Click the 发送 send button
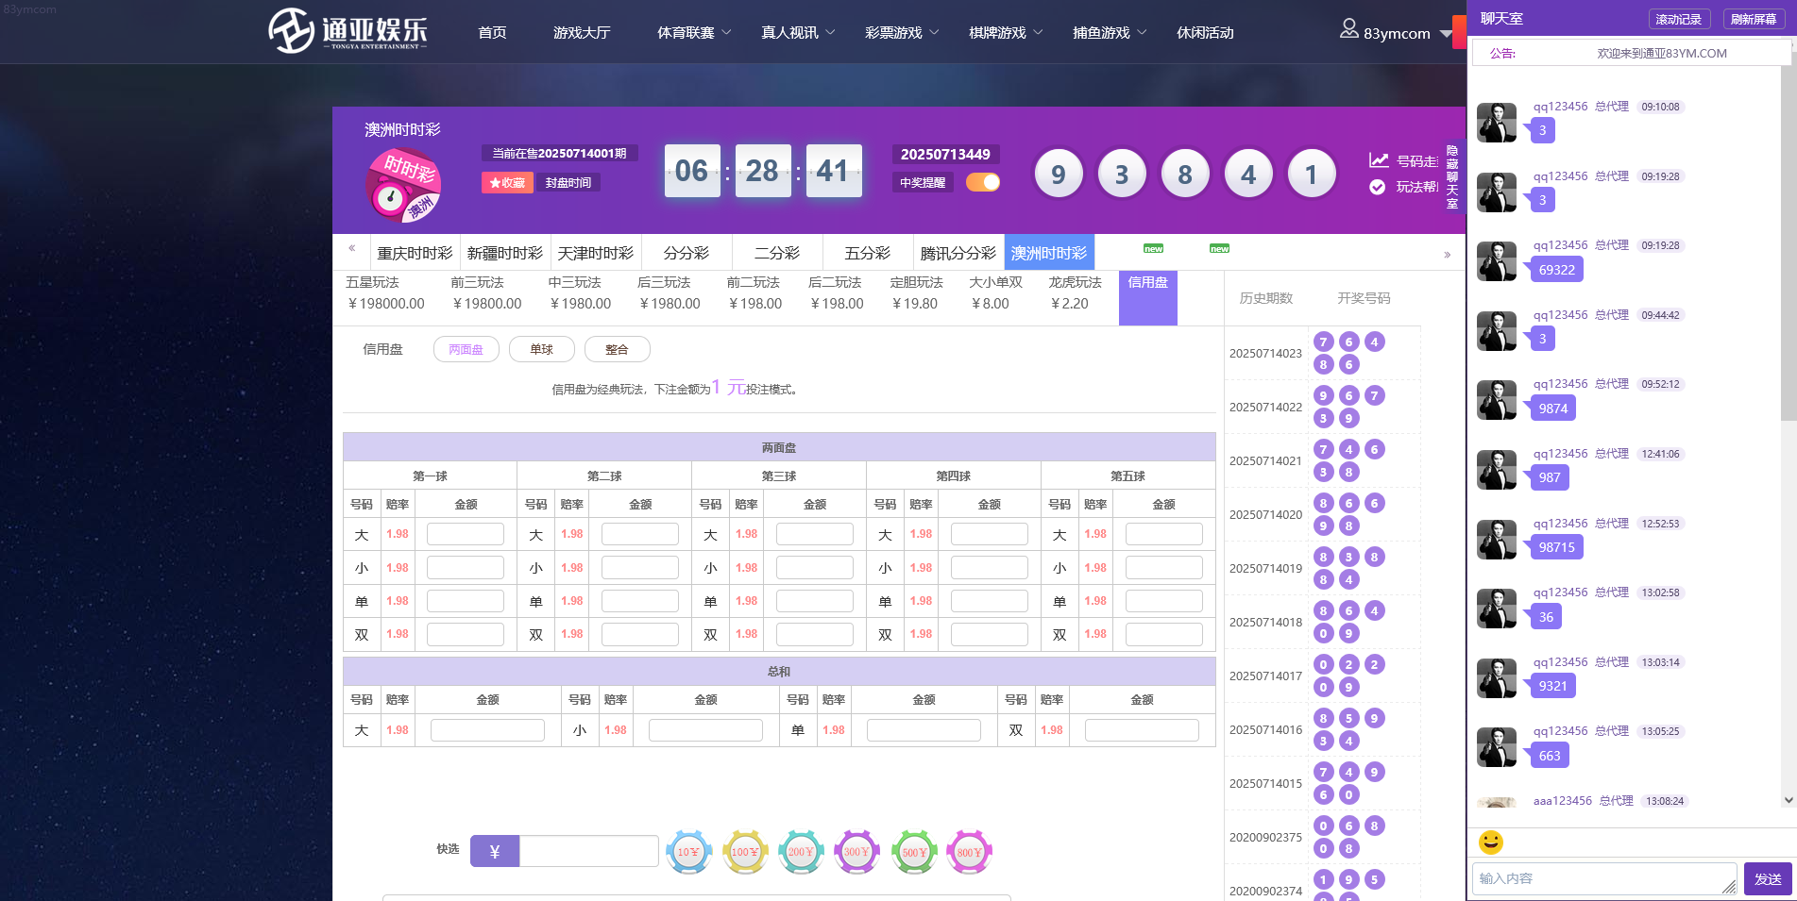The width and height of the screenshot is (1797, 901). click(1768, 878)
